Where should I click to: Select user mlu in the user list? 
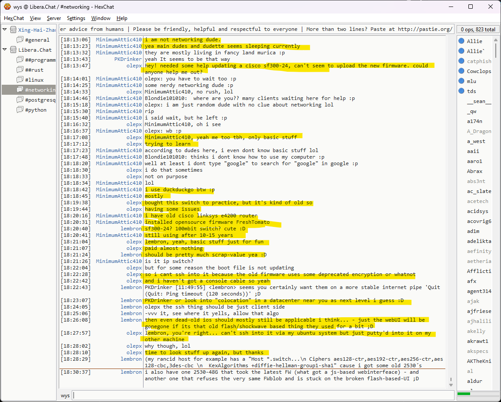(x=471, y=81)
